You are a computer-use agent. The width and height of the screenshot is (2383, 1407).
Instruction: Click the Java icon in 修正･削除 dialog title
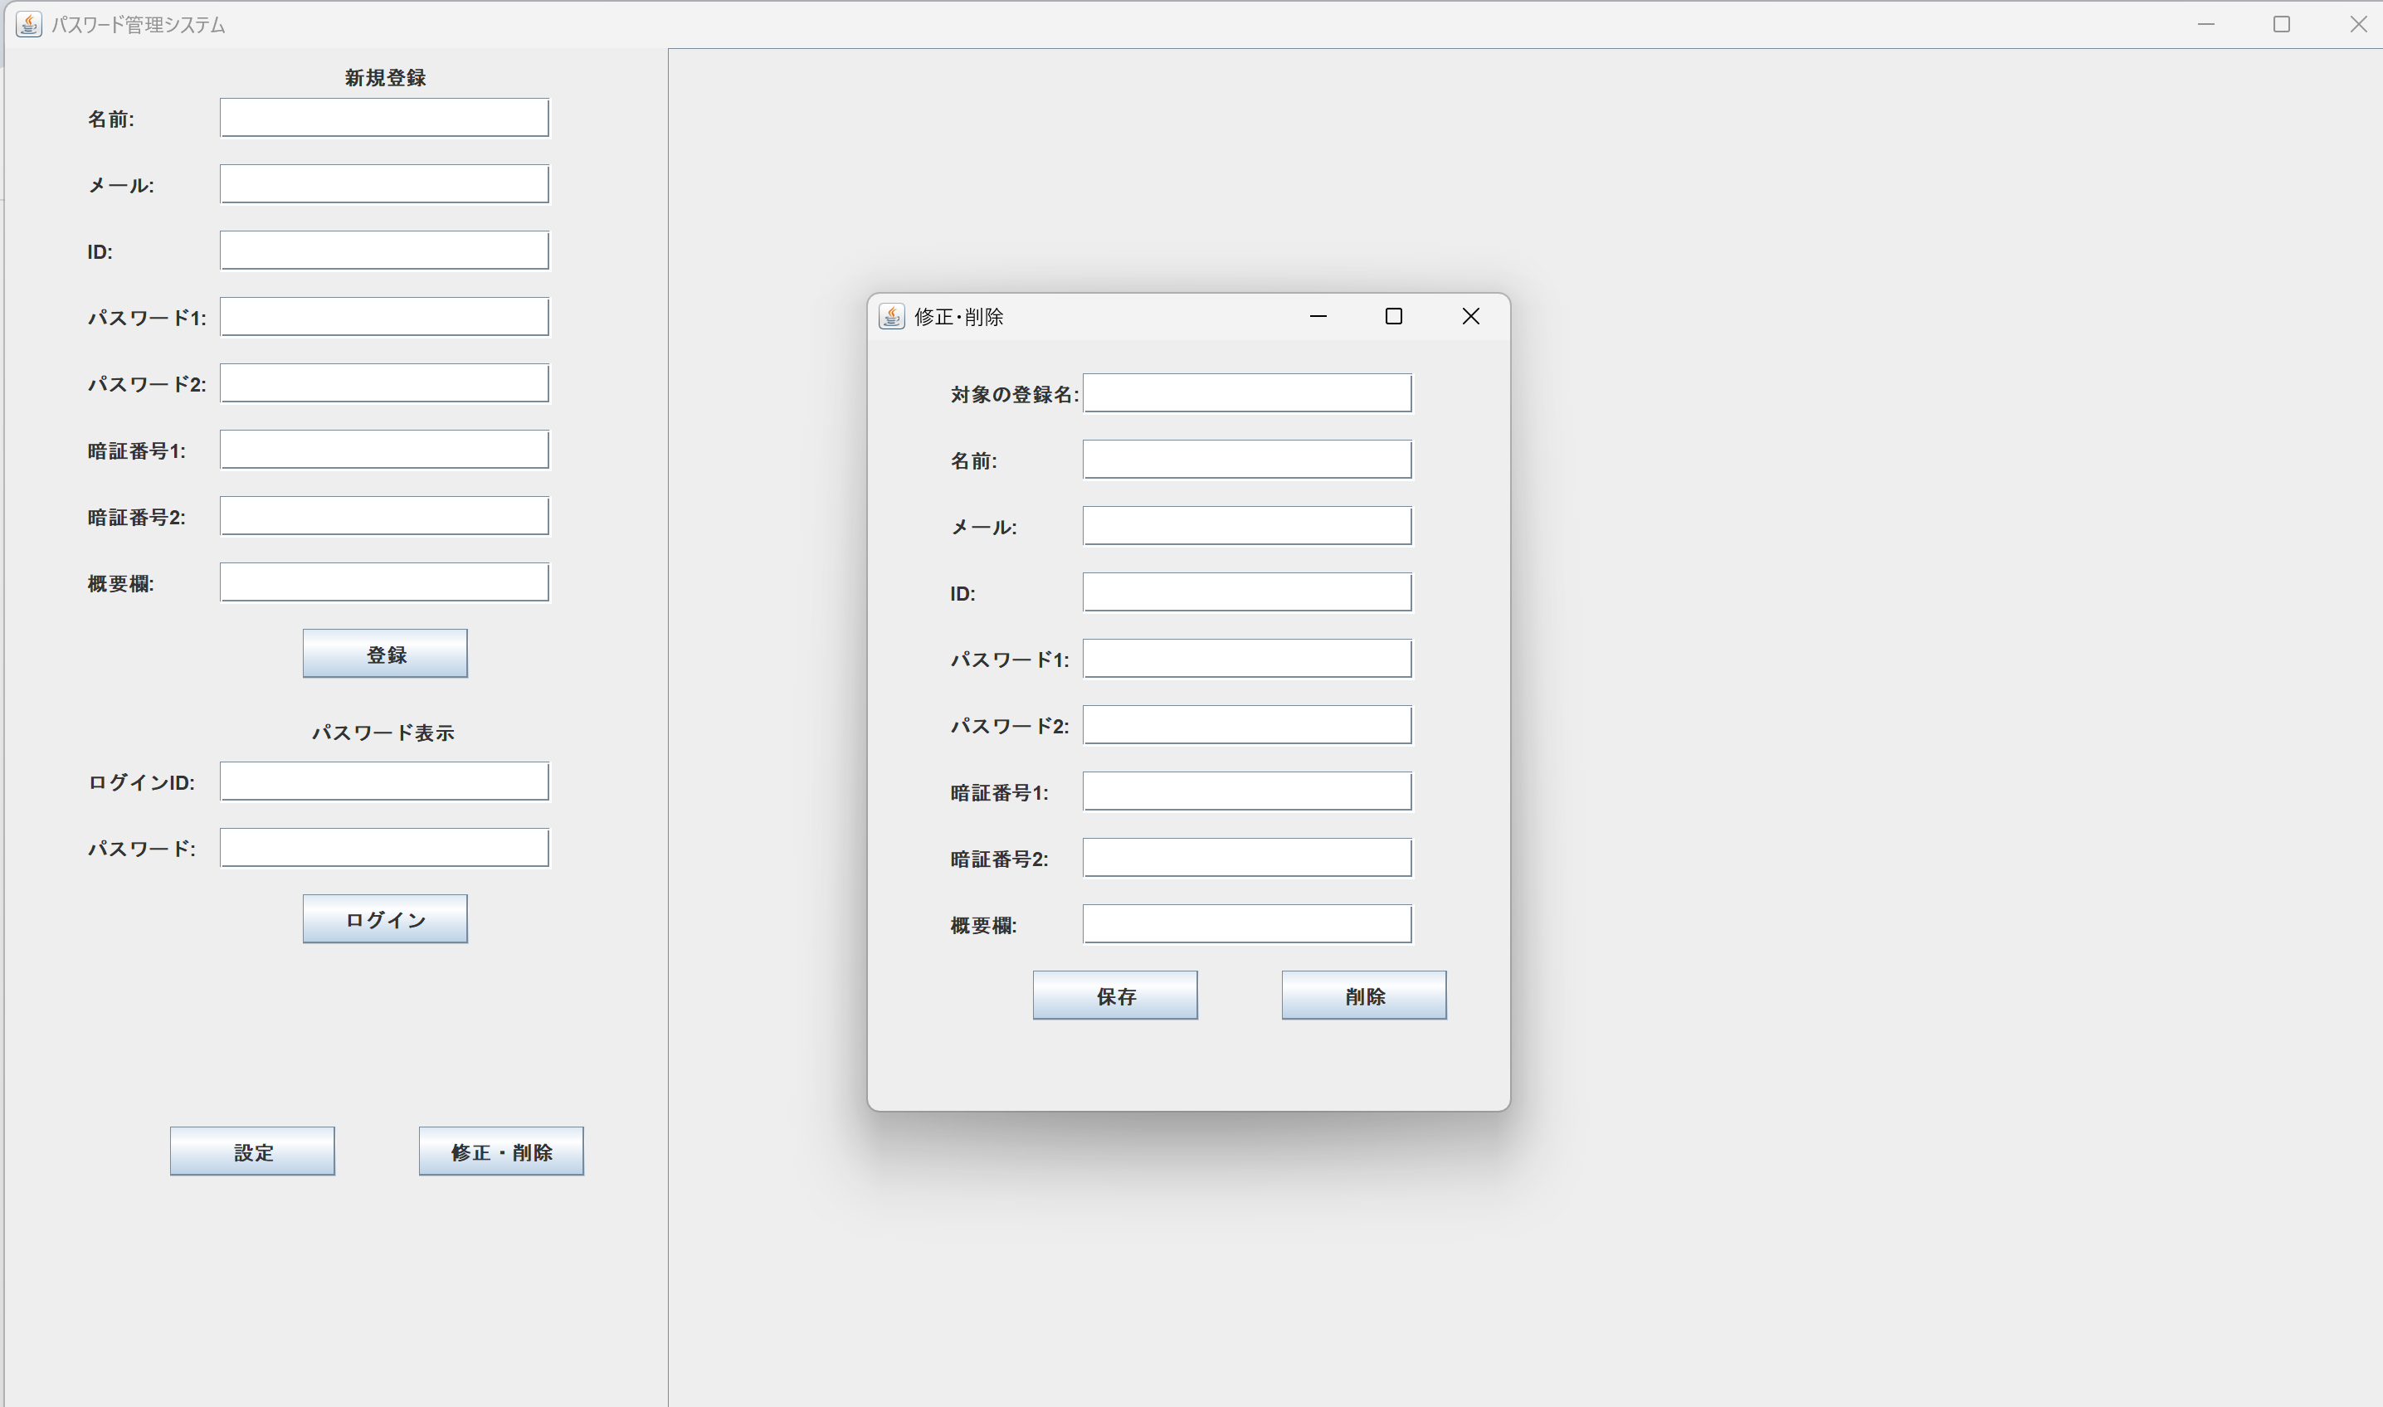coord(891,317)
